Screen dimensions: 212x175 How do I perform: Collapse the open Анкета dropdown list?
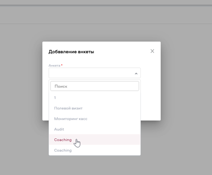(136, 74)
